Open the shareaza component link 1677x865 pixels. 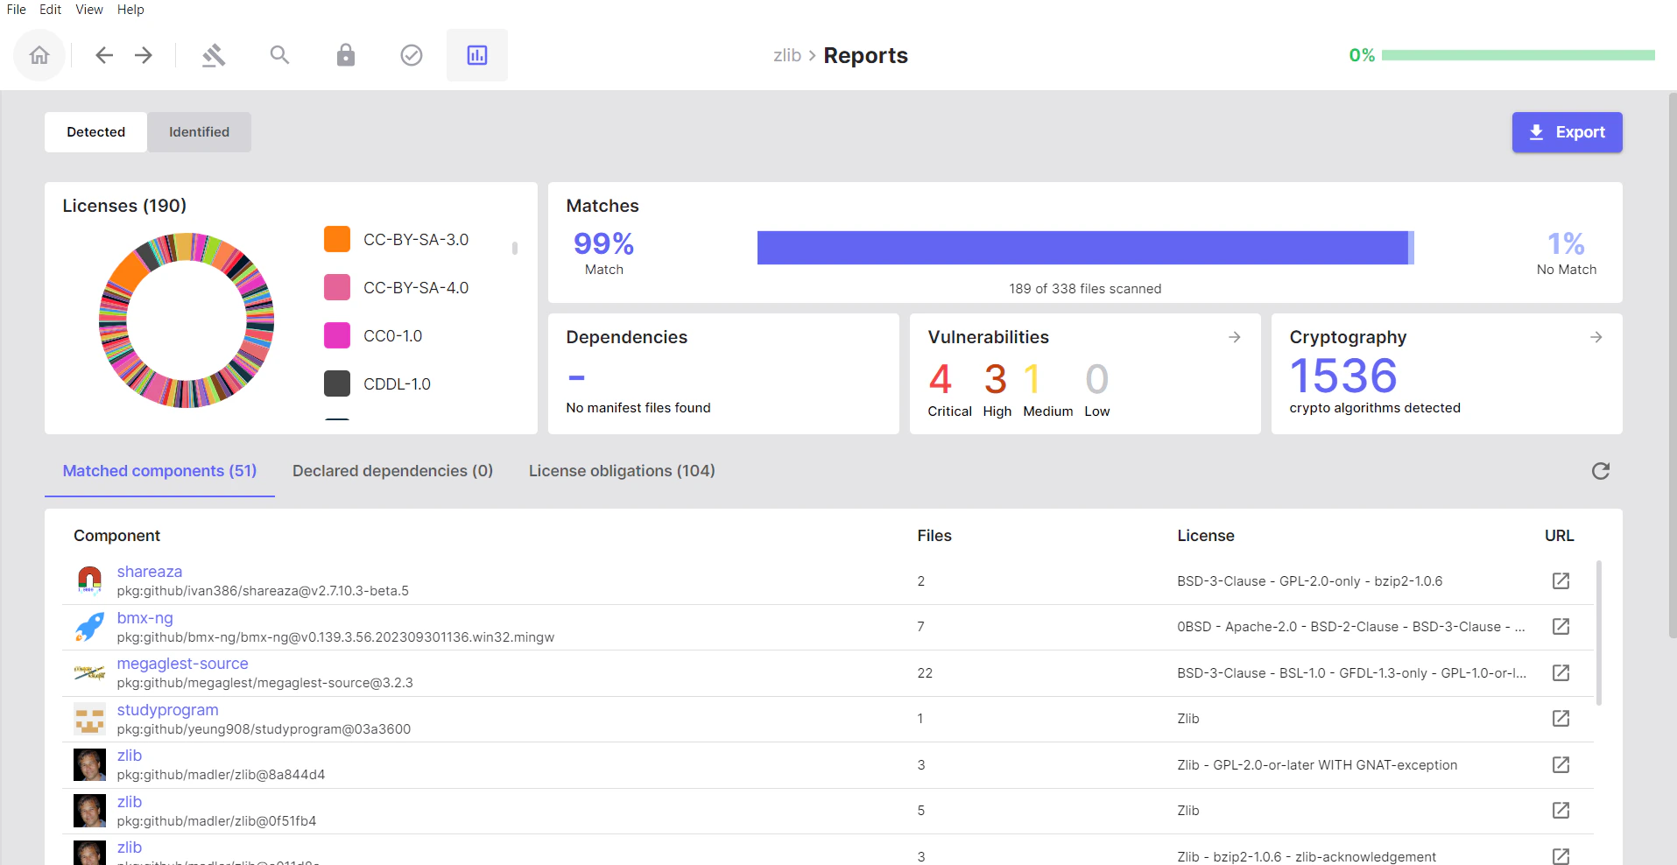click(x=149, y=571)
